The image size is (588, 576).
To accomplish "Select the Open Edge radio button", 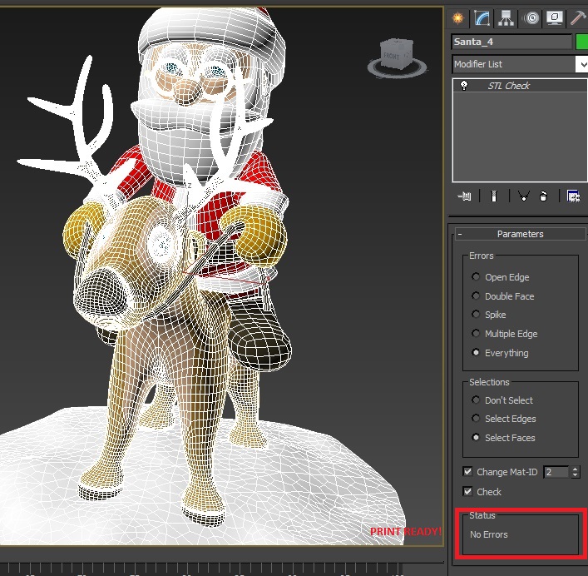I will [x=476, y=276].
